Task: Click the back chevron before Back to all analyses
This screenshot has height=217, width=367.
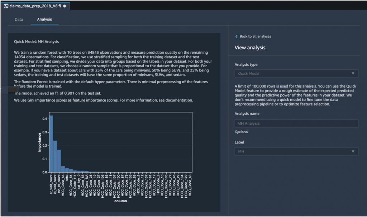Action: pyautogui.click(x=237, y=36)
